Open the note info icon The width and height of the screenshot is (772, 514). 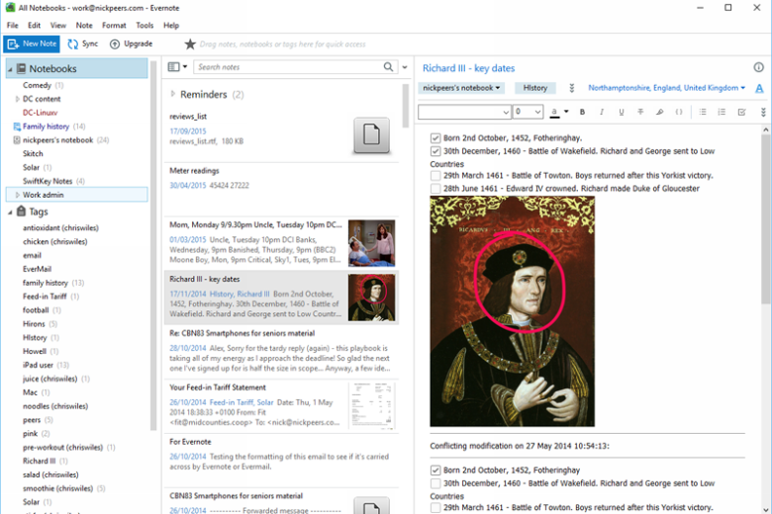[759, 67]
